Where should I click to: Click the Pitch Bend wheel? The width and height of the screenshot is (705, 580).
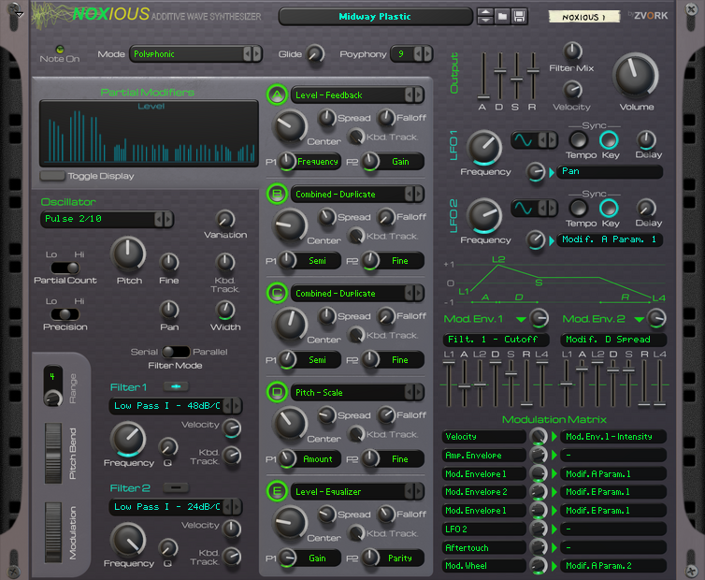click(x=53, y=453)
